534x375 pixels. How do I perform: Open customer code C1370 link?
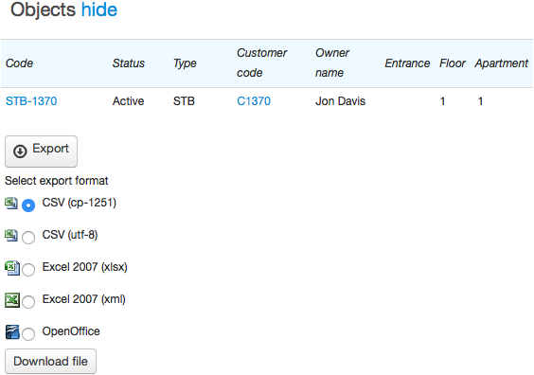(254, 101)
